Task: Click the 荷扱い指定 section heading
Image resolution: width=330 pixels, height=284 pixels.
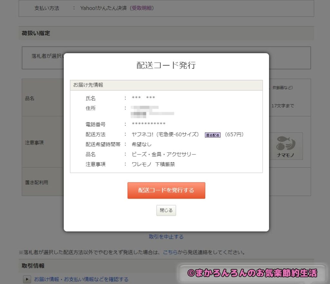Action: point(36,33)
